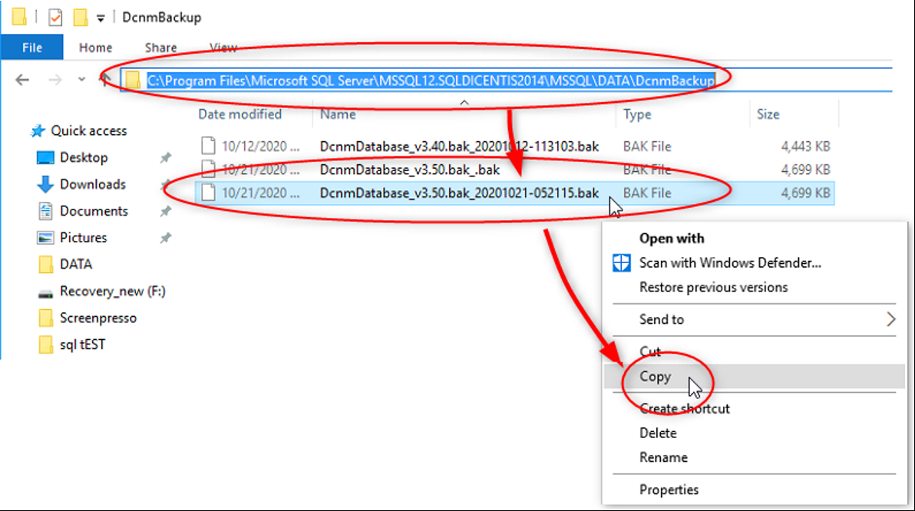Expand the Send to submenu

[x=754, y=320]
